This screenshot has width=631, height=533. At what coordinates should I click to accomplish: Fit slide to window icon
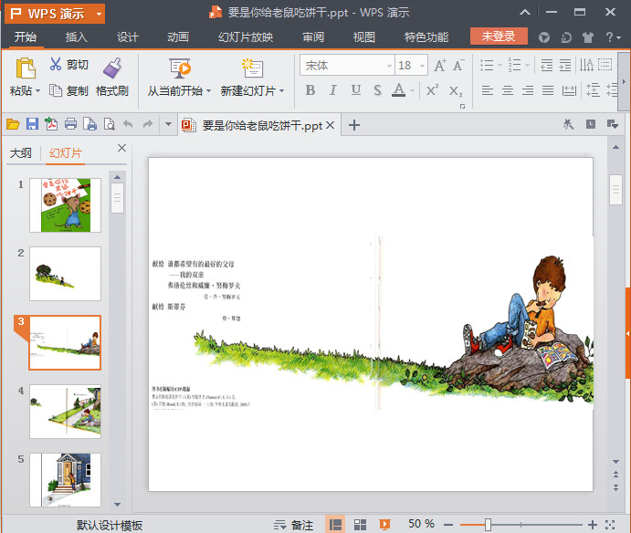pos(610,524)
